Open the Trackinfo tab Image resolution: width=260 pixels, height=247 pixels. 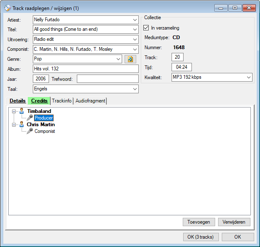(x=62, y=101)
